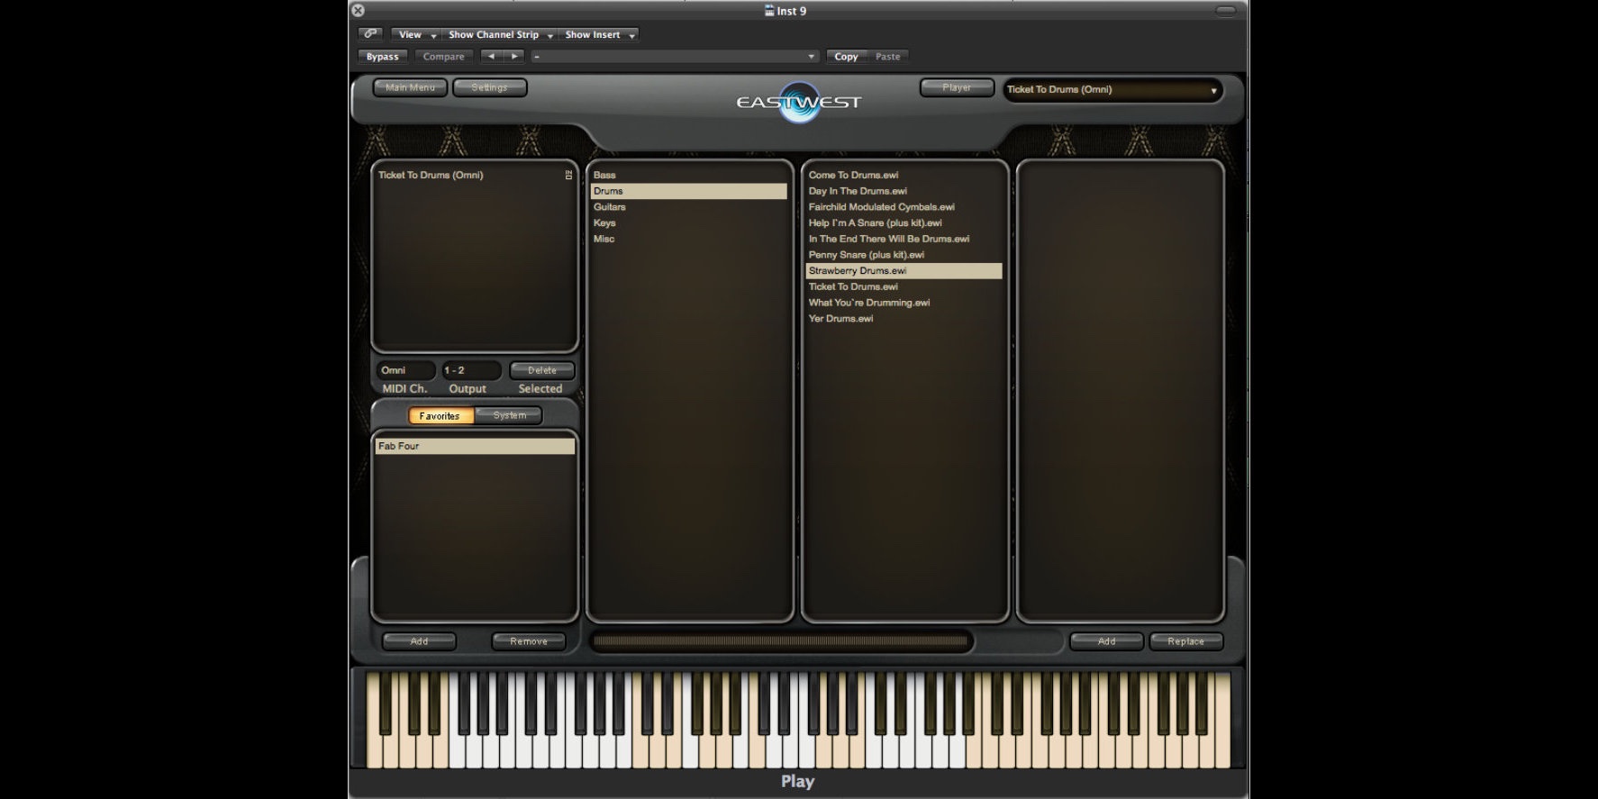Open the Show Insert dropdown
The width and height of the screenshot is (1598, 799).
[x=598, y=34]
